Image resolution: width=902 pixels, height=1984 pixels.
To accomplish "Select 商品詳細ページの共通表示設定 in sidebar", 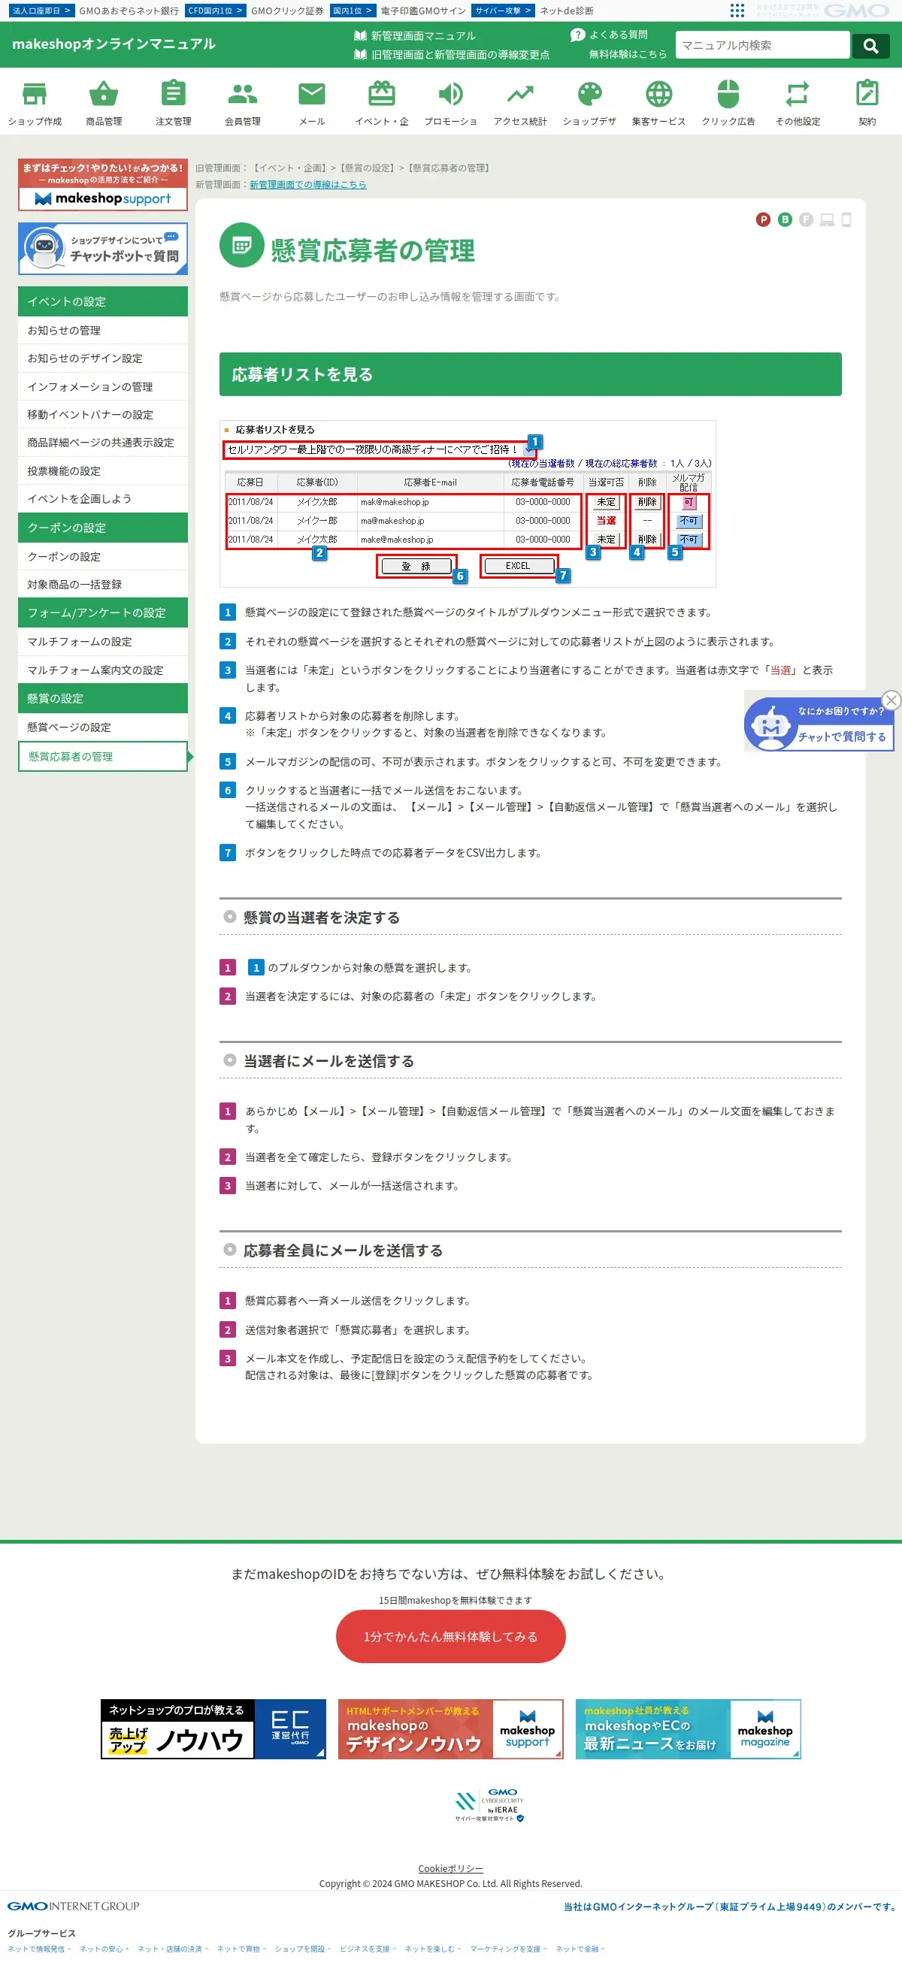I will point(103,443).
